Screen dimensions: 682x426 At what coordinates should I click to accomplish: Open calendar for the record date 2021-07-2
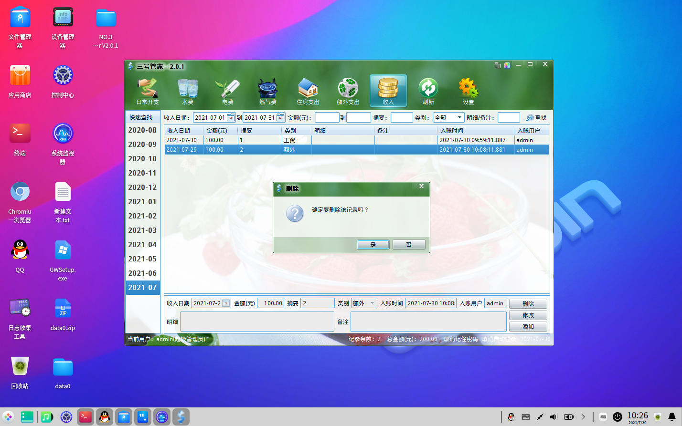[226, 303]
